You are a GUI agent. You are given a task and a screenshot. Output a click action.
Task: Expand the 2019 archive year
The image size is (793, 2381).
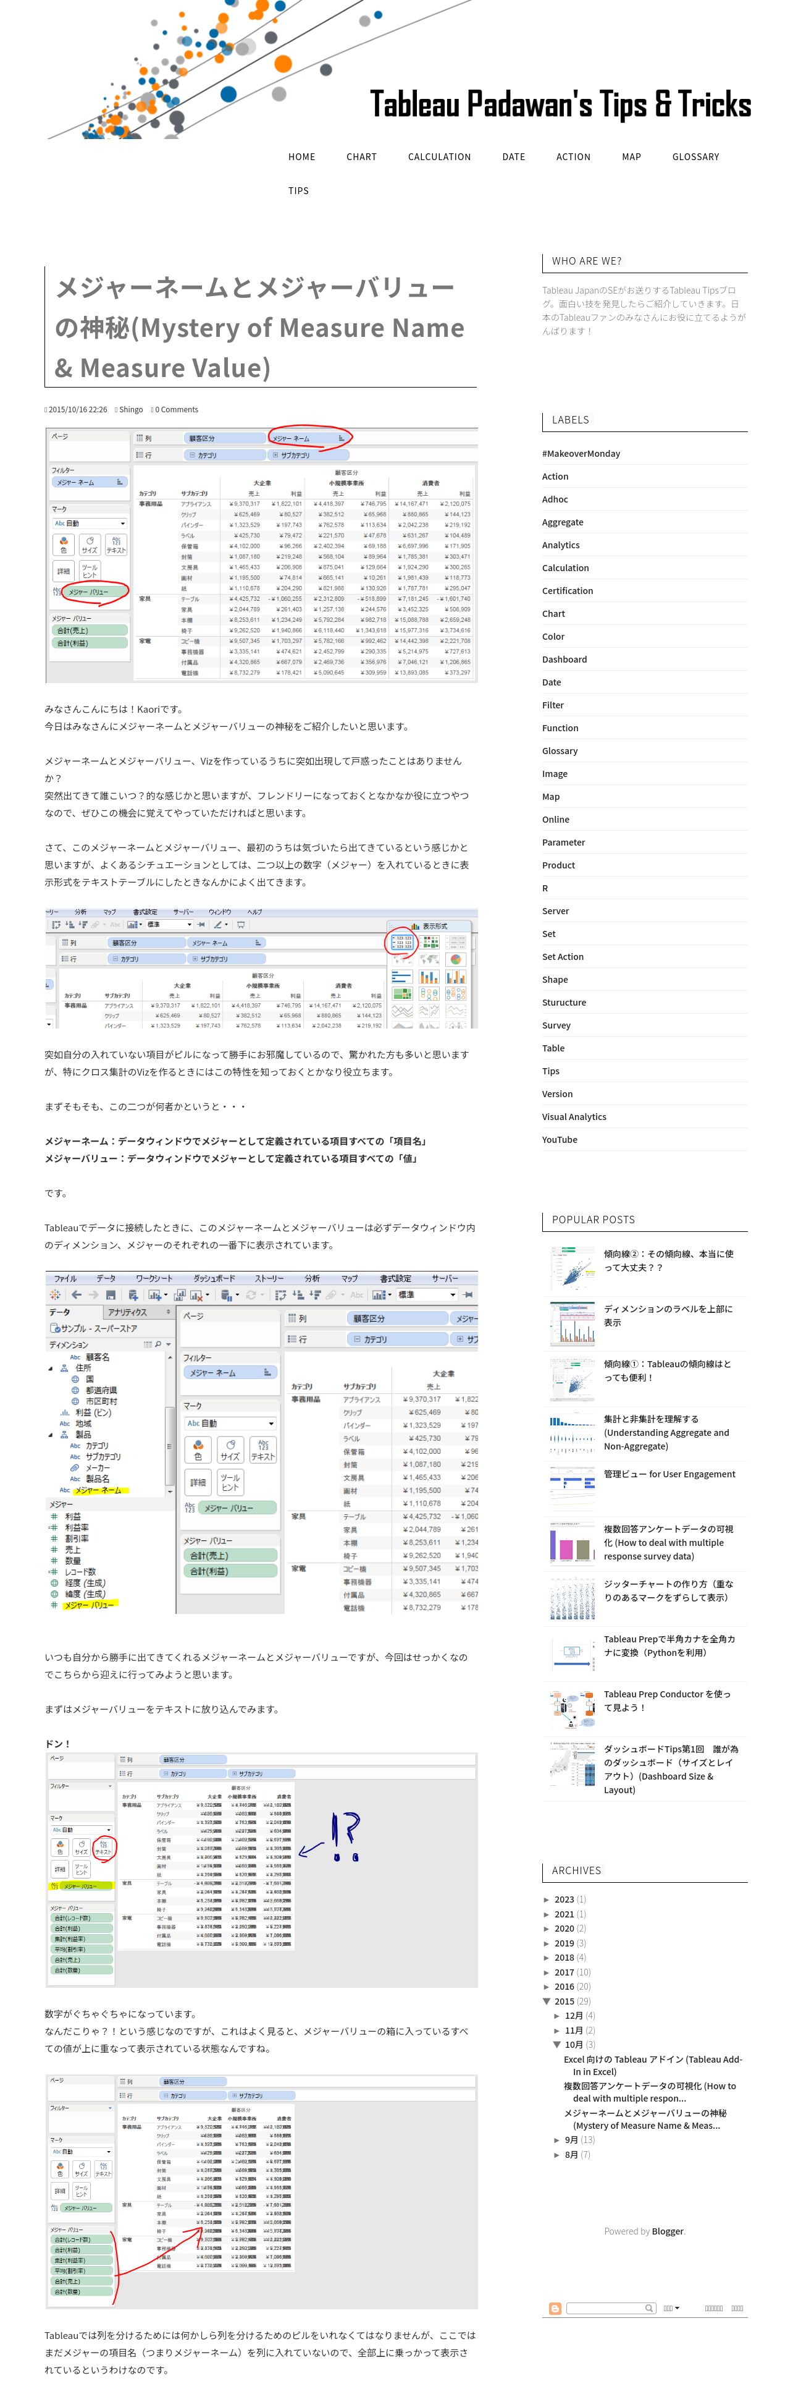click(x=547, y=1943)
